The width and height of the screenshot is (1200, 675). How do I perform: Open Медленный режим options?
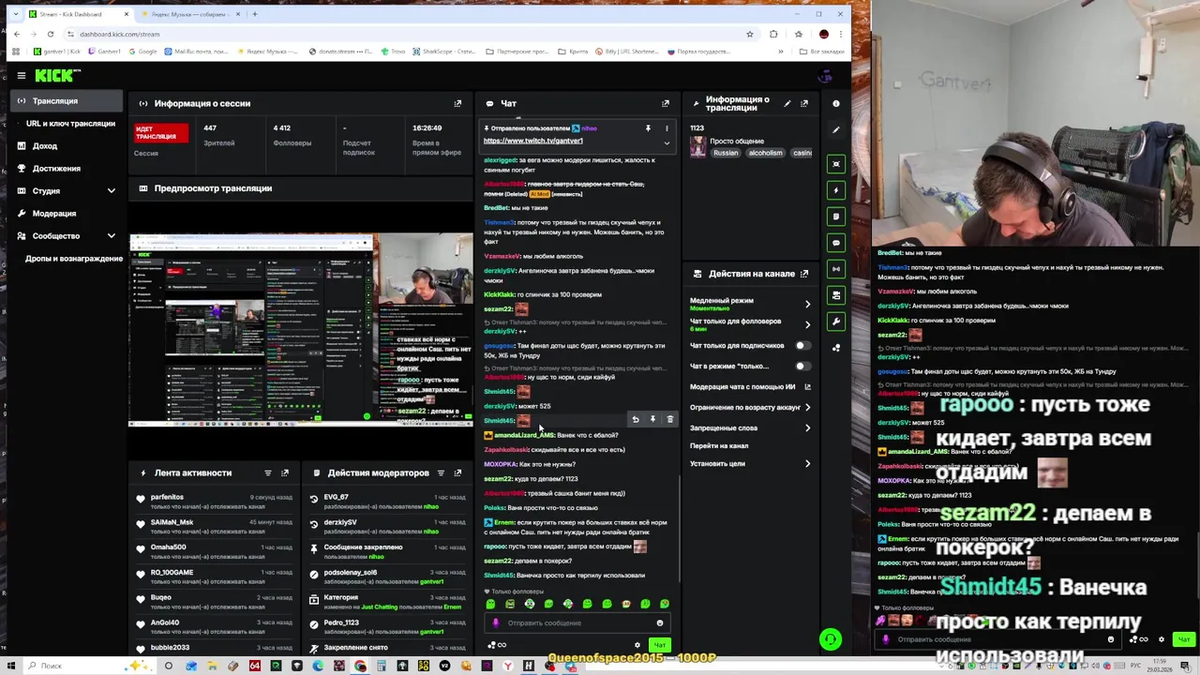[750, 304]
